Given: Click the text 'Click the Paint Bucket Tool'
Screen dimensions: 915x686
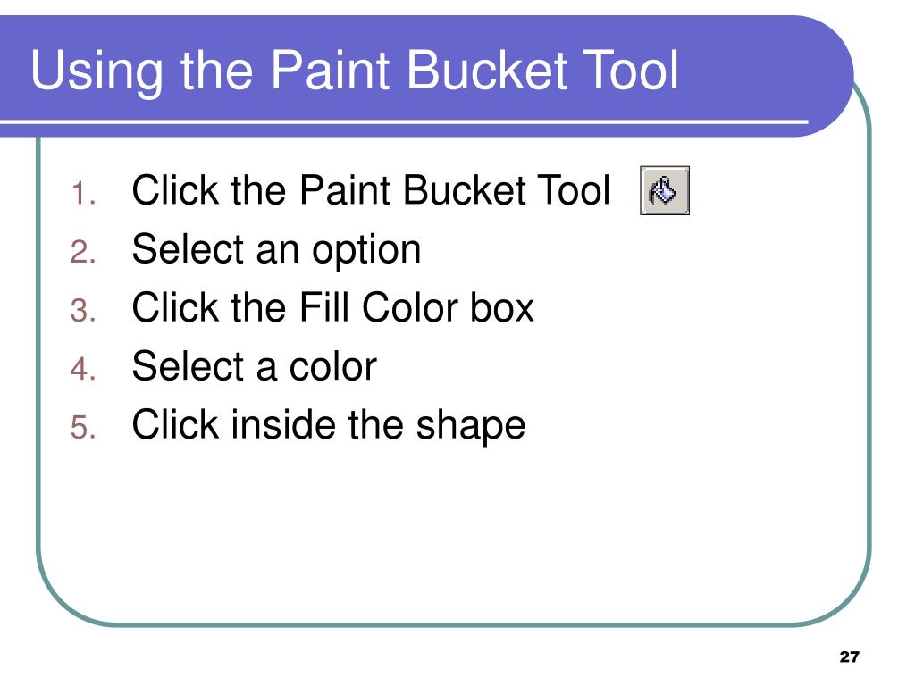Looking at the screenshot, I should (371, 190).
